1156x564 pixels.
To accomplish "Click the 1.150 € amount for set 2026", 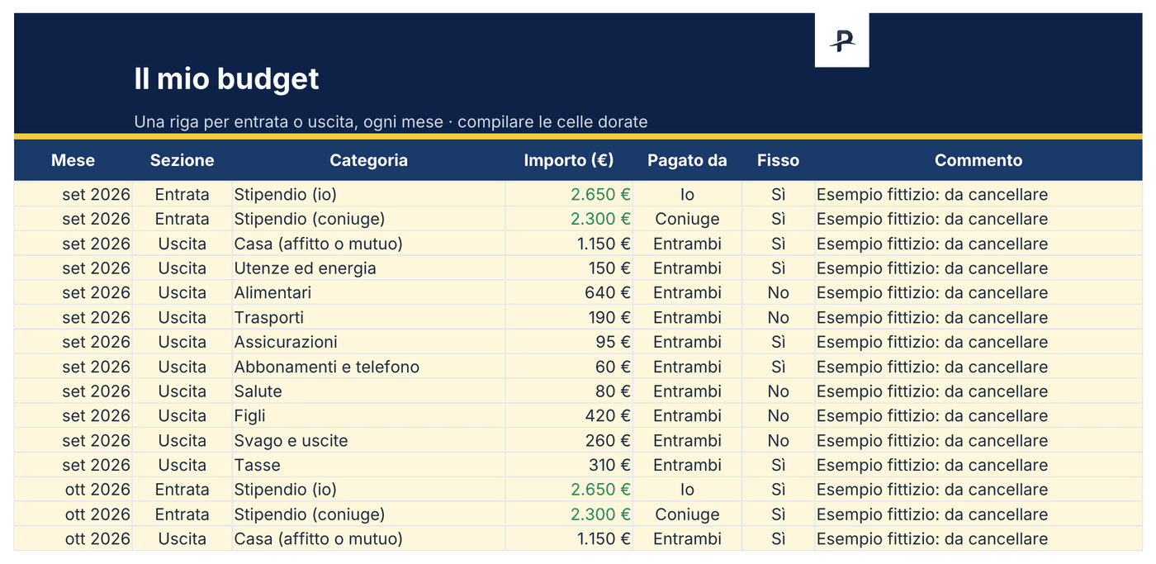I will pos(569,244).
